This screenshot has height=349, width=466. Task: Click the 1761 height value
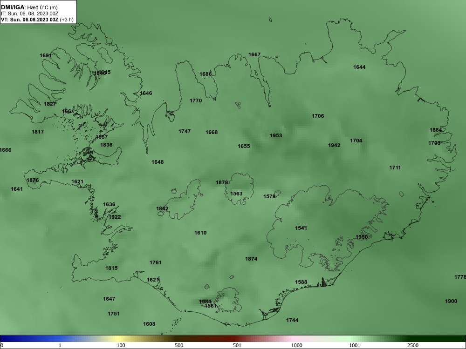[x=156, y=262]
